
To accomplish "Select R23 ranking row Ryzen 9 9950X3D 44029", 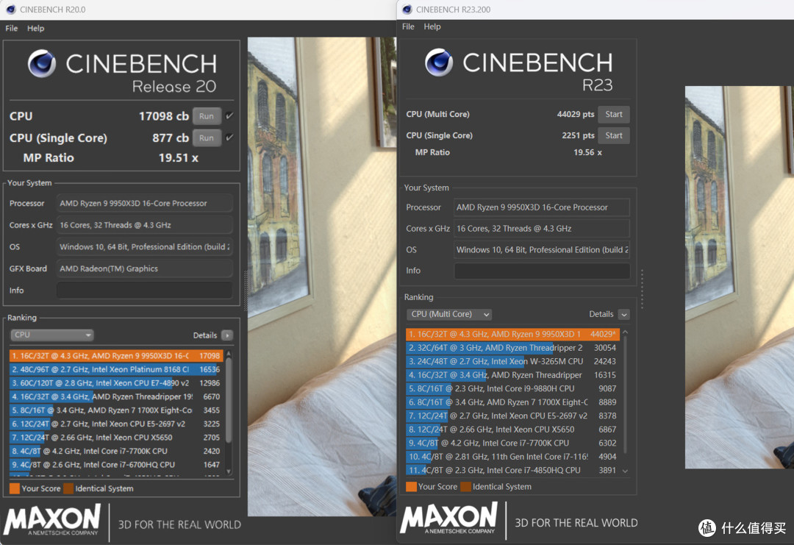I will (512, 335).
